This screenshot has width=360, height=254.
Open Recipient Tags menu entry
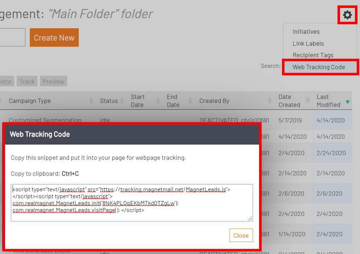313,55
